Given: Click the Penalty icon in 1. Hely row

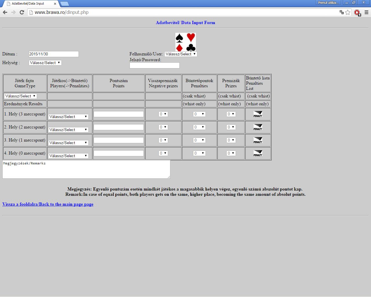Looking at the screenshot, I should coord(258,114).
